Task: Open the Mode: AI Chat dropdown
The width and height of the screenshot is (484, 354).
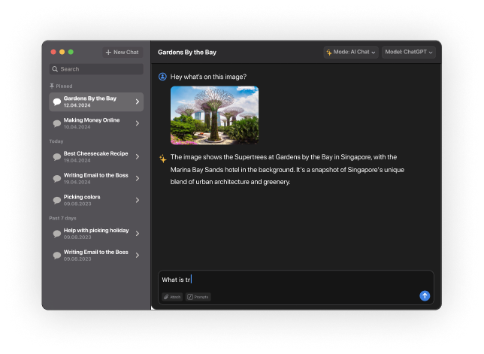Action: point(350,53)
